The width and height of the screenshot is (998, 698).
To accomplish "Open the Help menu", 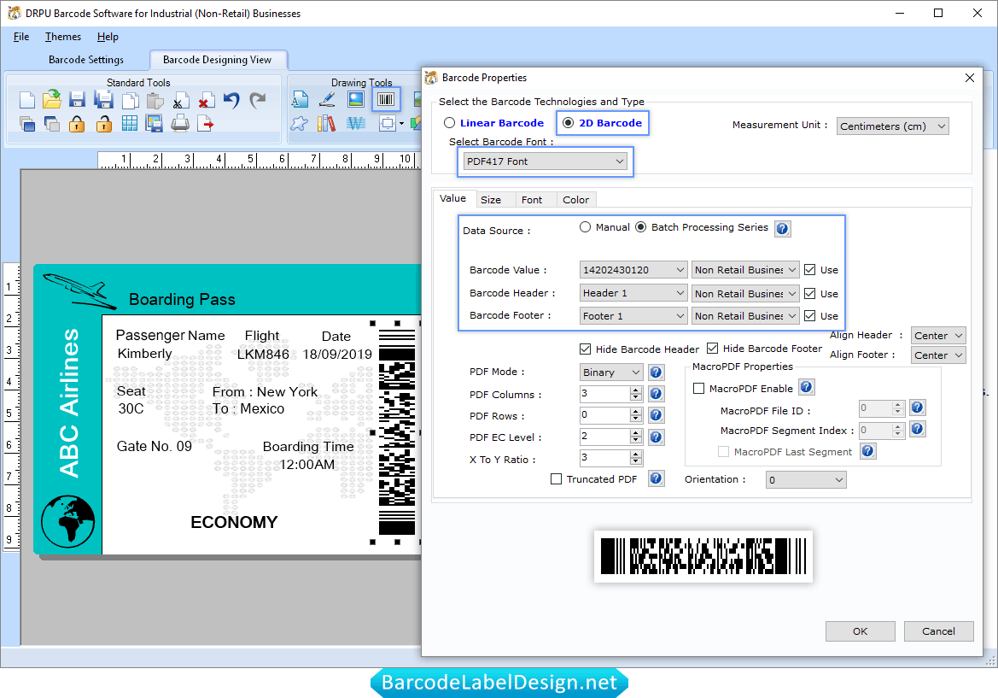I will 108,37.
